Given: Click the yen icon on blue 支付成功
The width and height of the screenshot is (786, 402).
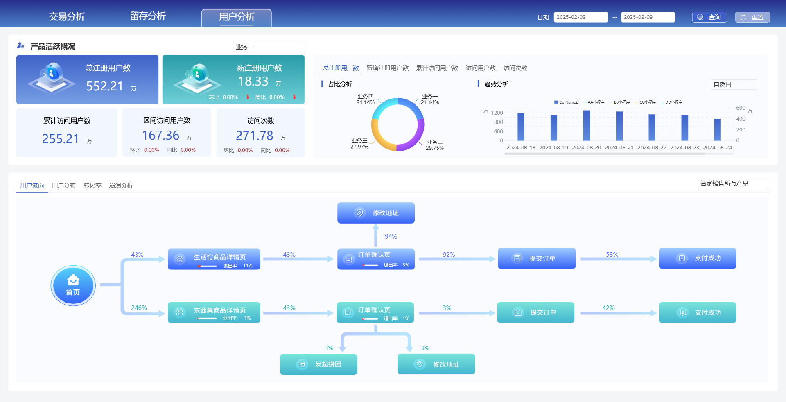Looking at the screenshot, I should pos(682,258).
